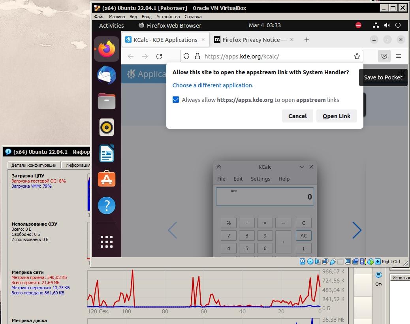Click the Ubuntu power menu icon

(x=398, y=25)
